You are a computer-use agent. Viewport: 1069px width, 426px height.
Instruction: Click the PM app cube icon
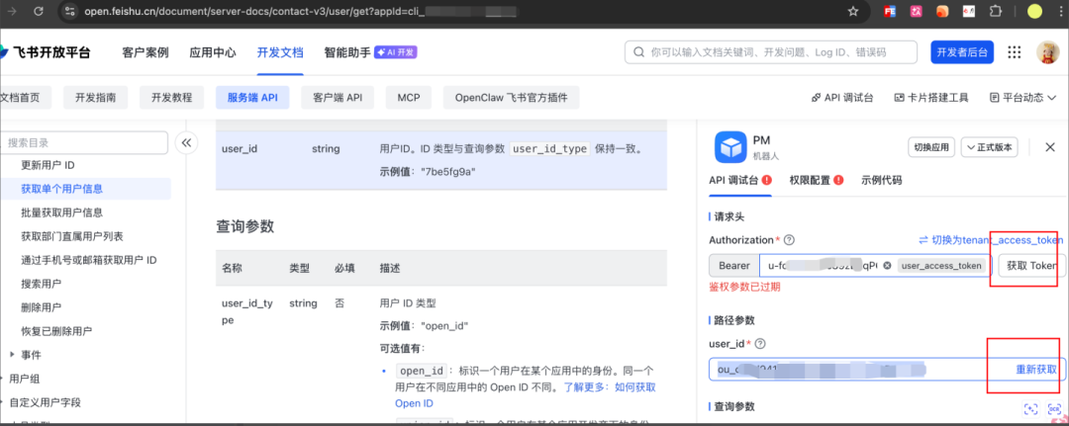pos(729,147)
